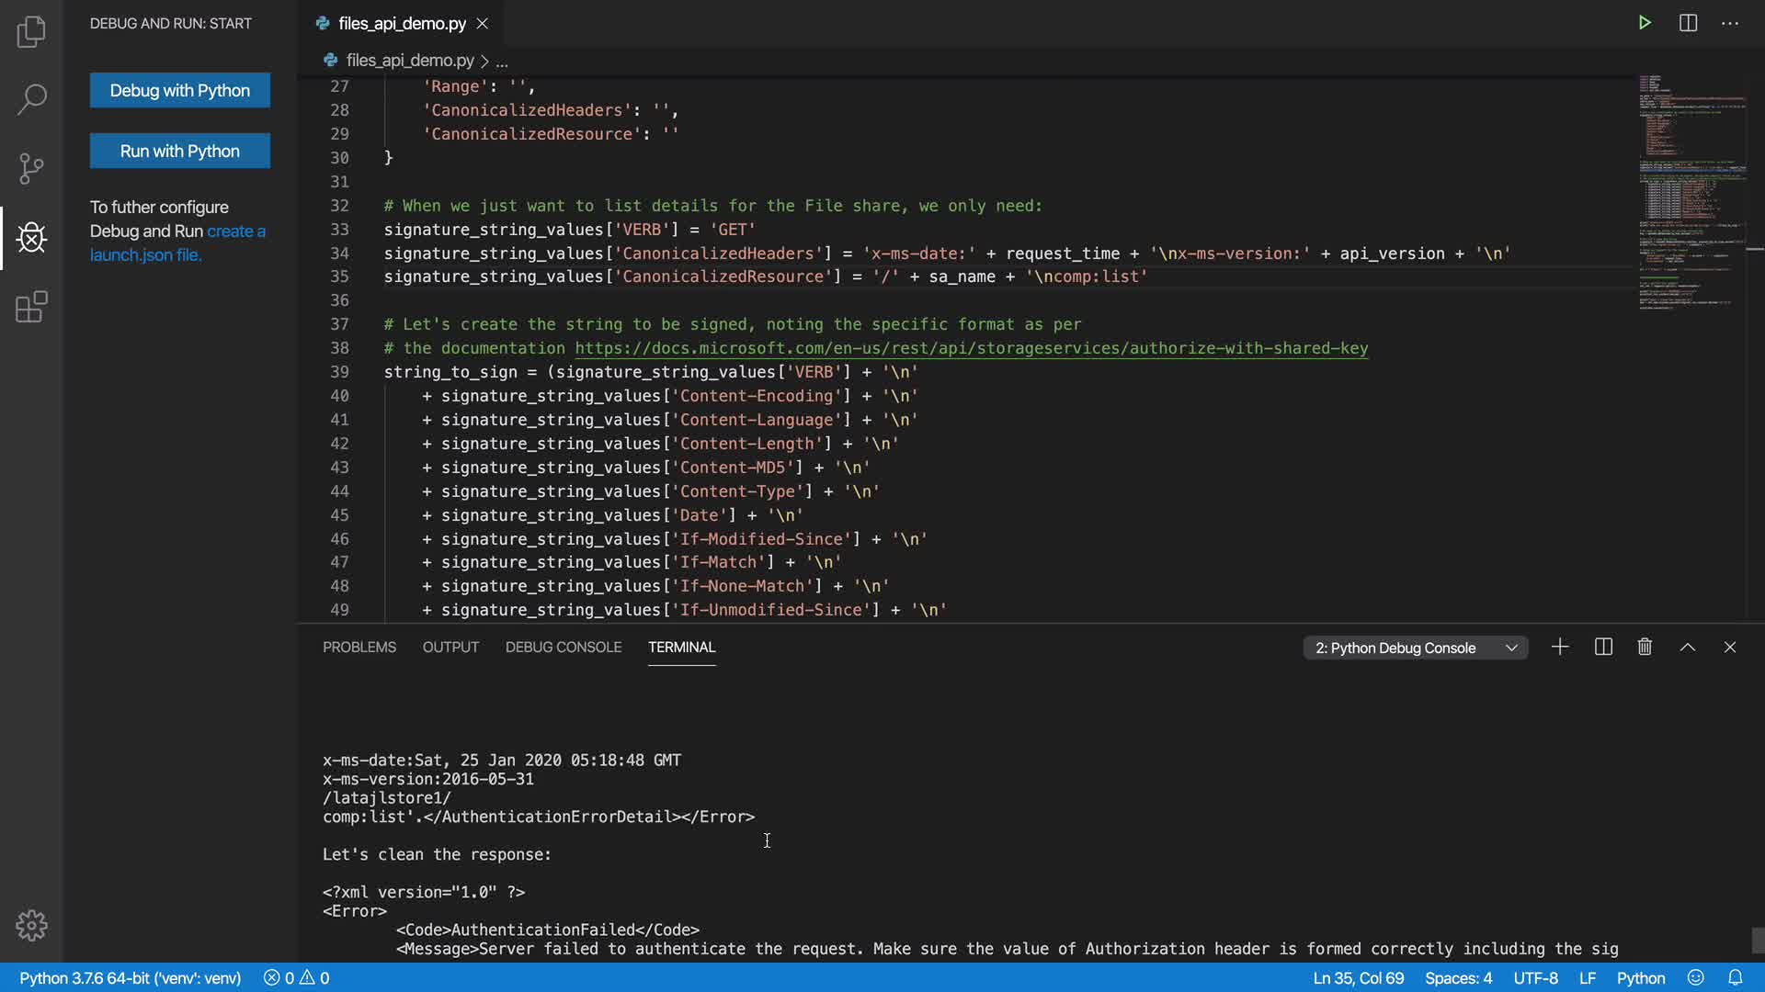The image size is (1765, 992).
Task: Open the Source Control view
Action: 31,168
